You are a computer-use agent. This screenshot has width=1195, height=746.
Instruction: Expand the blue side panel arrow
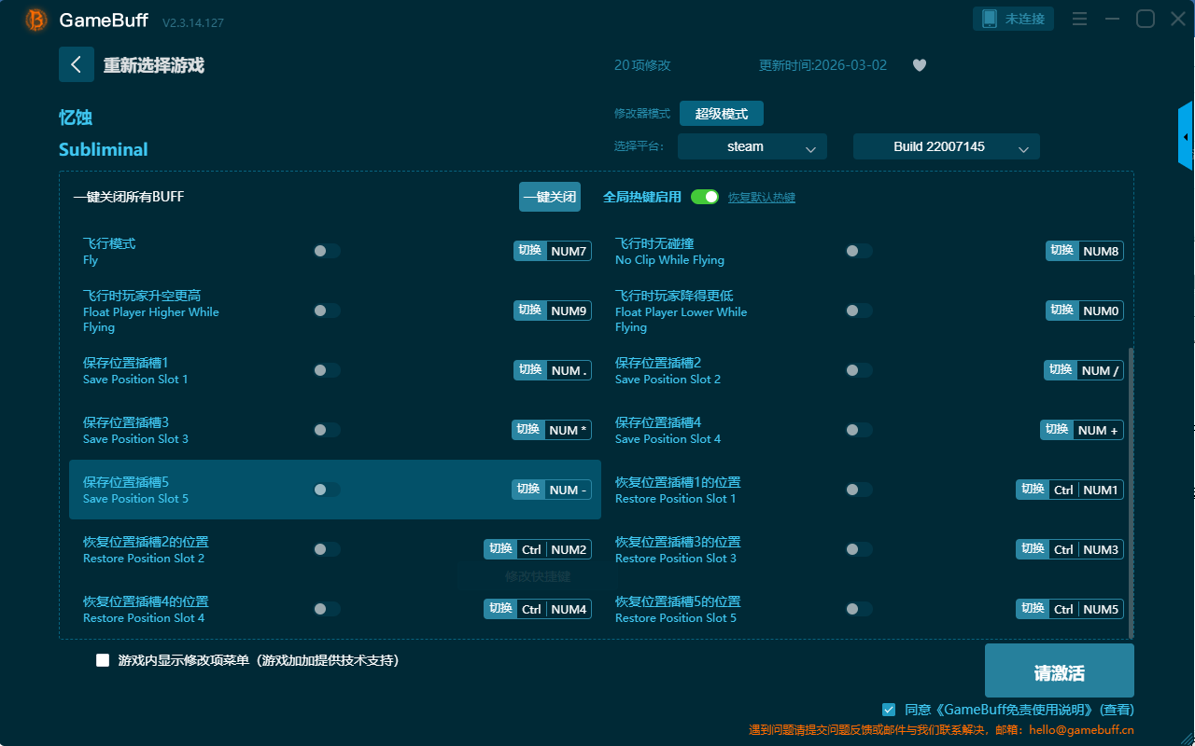(1186, 137)
